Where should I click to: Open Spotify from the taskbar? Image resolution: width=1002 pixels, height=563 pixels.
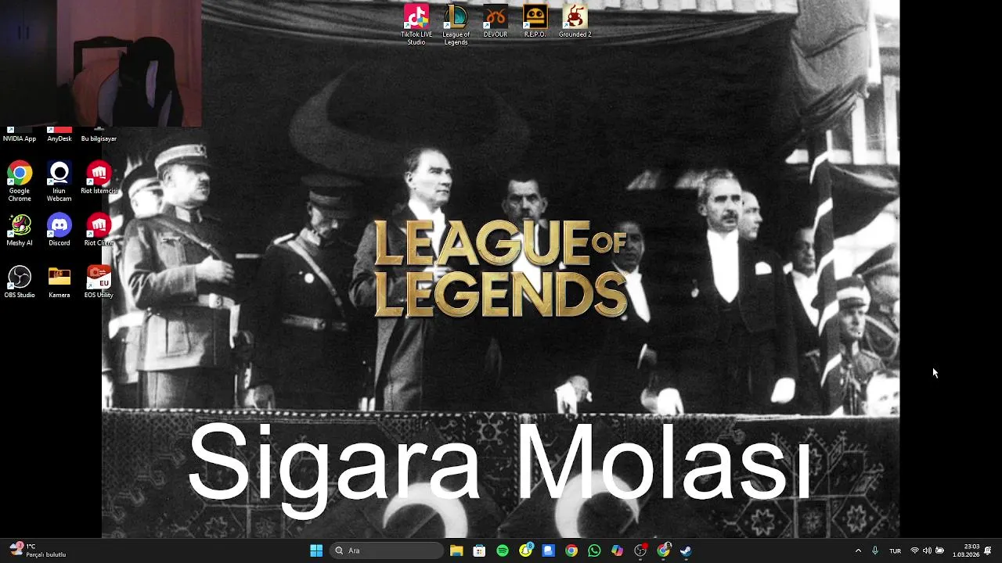503,550
